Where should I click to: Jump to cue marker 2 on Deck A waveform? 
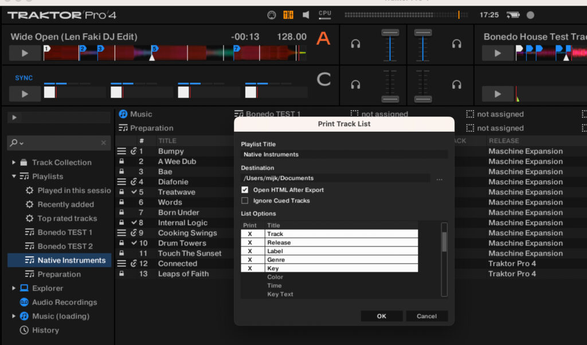[83, 49]
